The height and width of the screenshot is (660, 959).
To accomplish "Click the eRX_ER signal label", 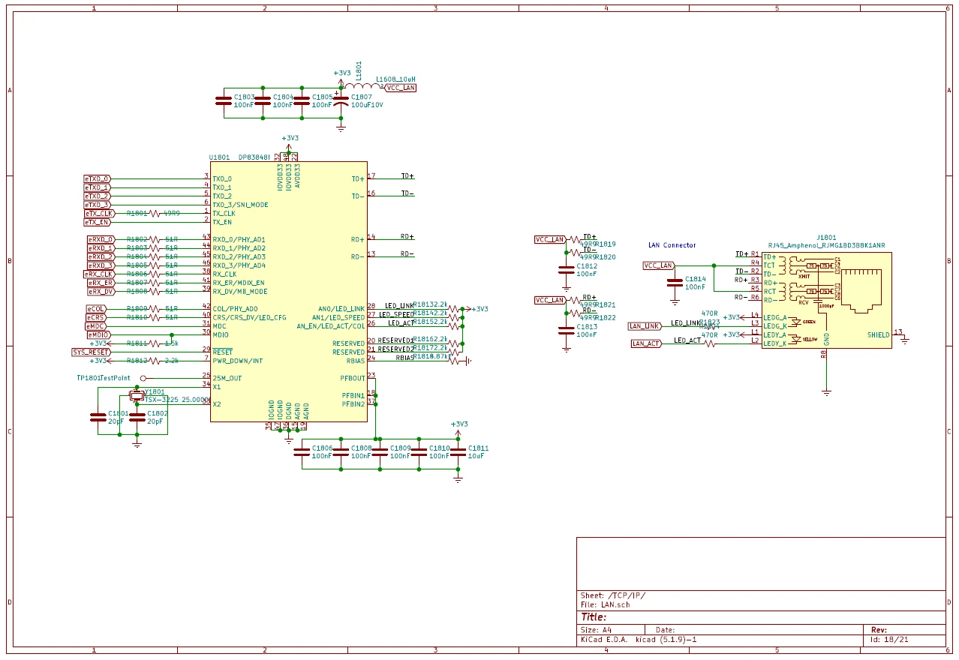I will tap(101, 283).
